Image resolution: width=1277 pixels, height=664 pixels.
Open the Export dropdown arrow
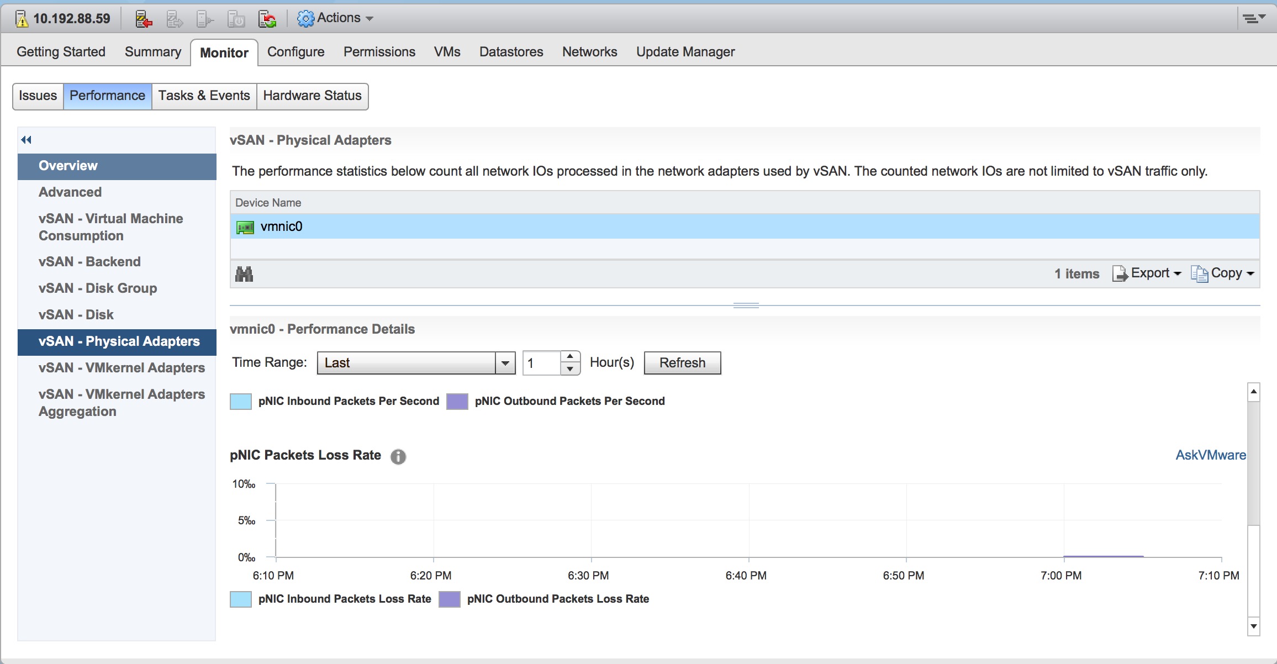pyautogui.click(x=1178, y=273)
